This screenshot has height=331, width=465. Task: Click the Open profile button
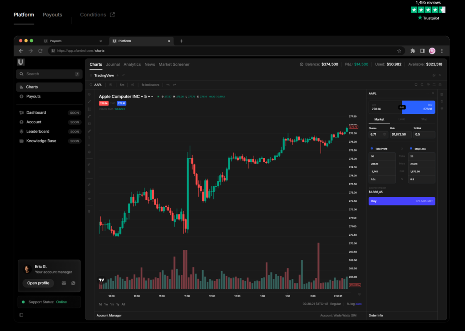pyautogui.click(x=38, y=283)
